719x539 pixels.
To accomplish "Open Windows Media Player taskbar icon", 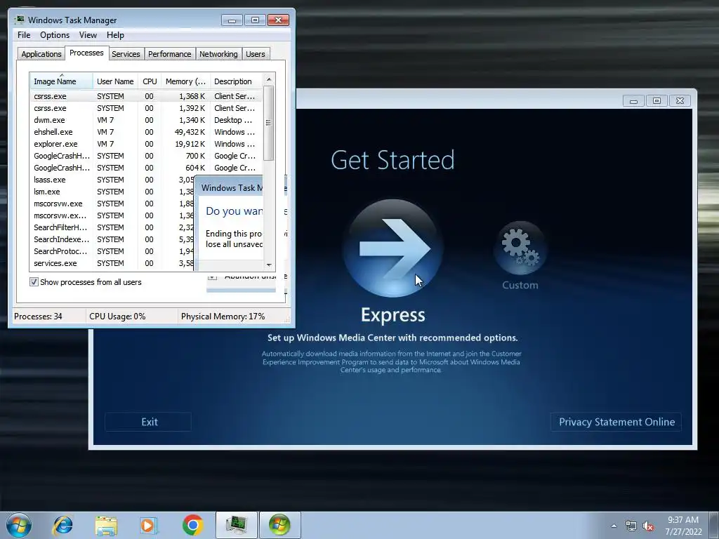I will (x=149, y=525).
